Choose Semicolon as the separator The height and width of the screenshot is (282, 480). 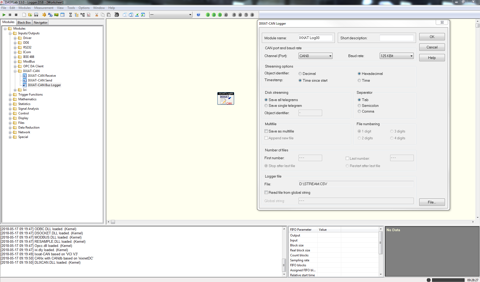click(359, 106)
